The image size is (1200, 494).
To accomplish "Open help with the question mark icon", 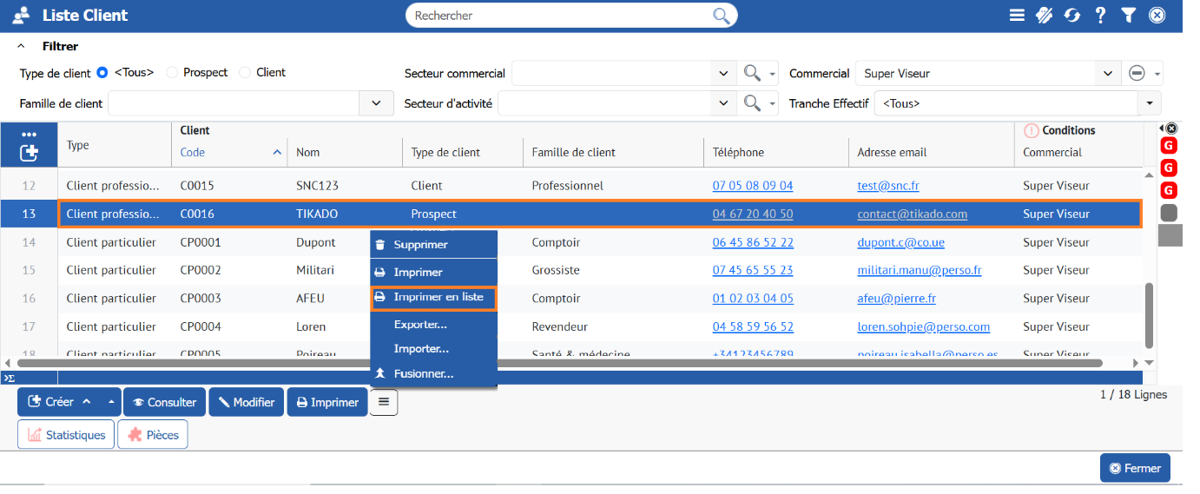I will point(1100,15).
